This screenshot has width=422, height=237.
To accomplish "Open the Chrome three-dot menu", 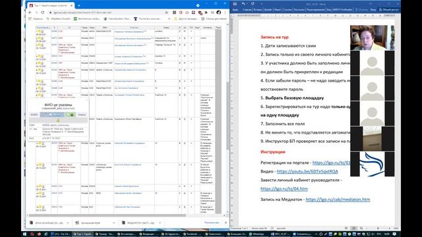I will tap(225, 13).
